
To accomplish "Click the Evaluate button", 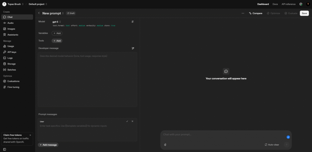I will [x=291, y=13].
